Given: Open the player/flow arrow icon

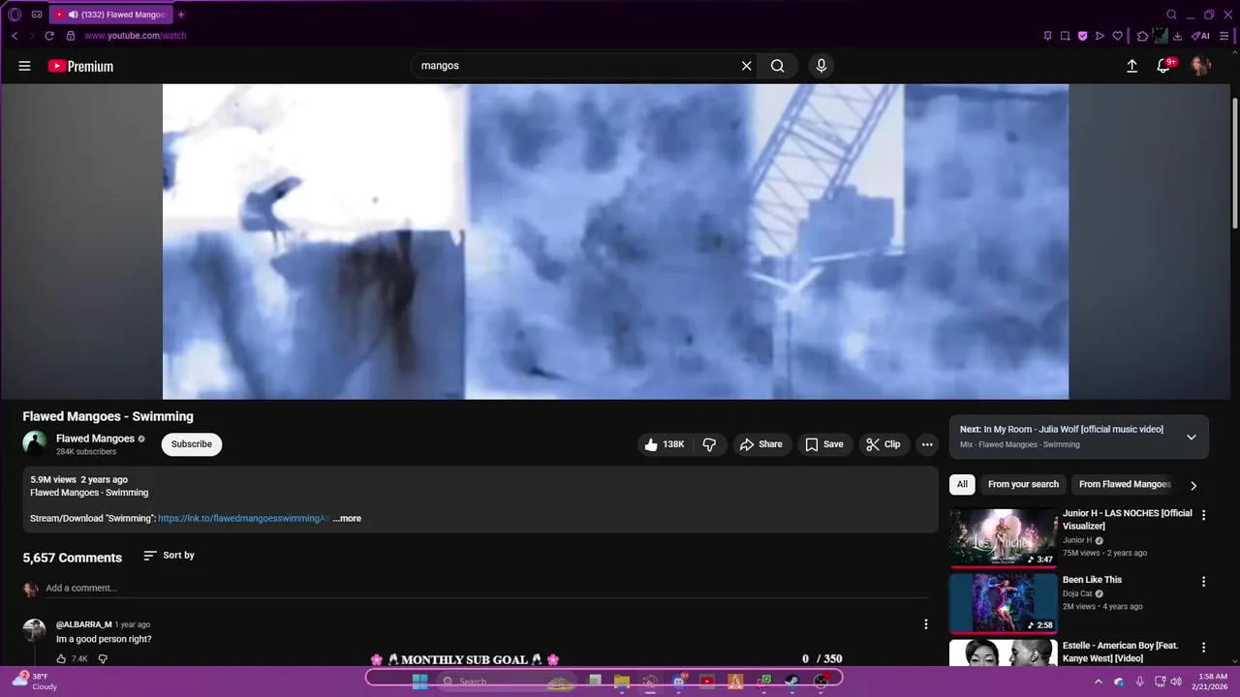Looking at the screenshot, I should pyautogui.click(x=1100, y=36).
